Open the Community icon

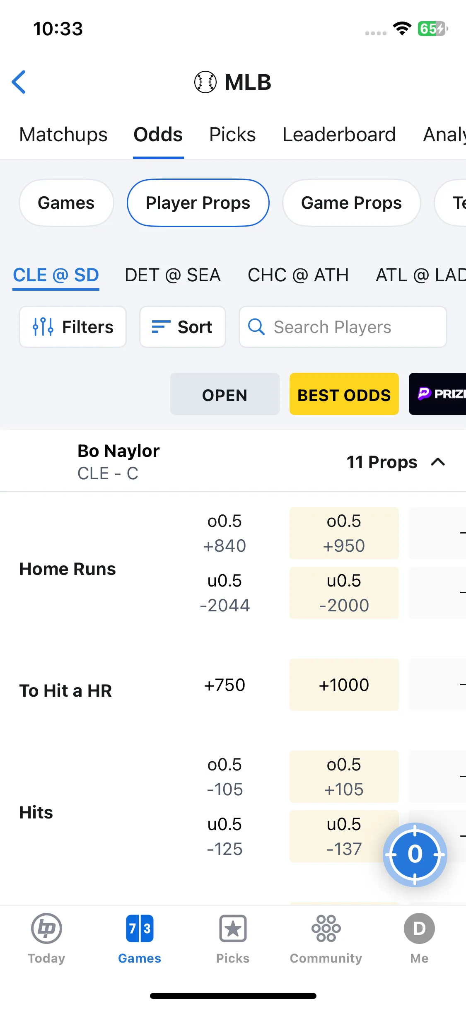pyautogui.click(x=326, y=929)
